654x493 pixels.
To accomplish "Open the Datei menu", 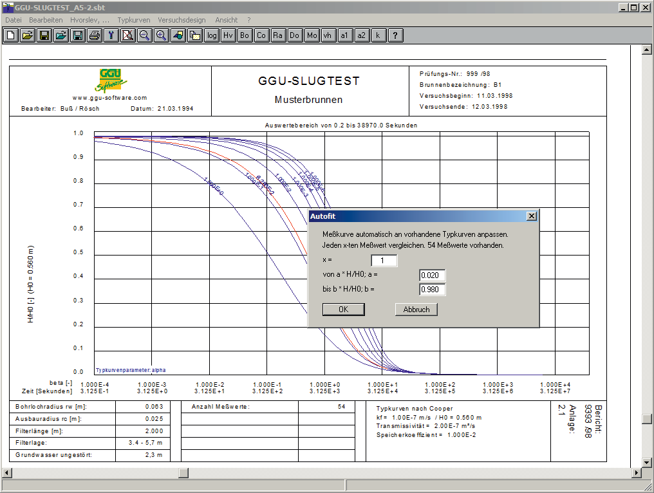I will (x=14, y=20).
